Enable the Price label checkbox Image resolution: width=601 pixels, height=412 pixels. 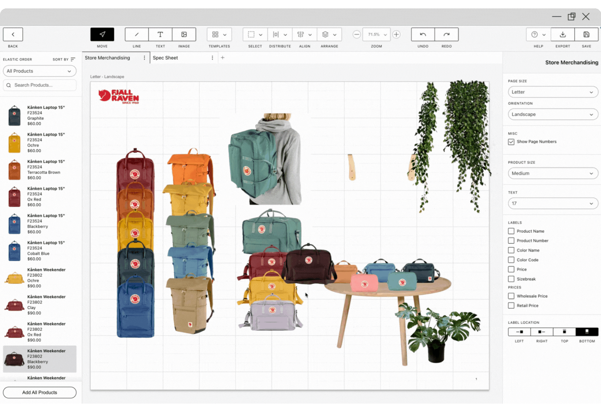tap(511, 269)
